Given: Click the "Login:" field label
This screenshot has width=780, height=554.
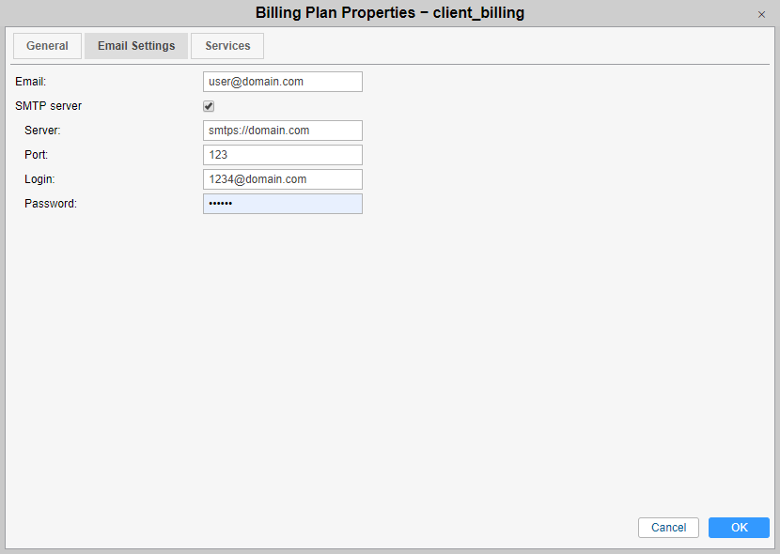Looking at the screenshot, I should point(39,178).
